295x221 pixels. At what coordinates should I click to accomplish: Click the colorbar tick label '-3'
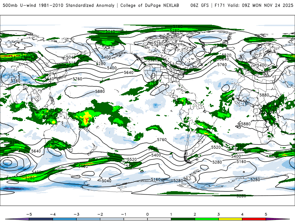coord(76,214)
